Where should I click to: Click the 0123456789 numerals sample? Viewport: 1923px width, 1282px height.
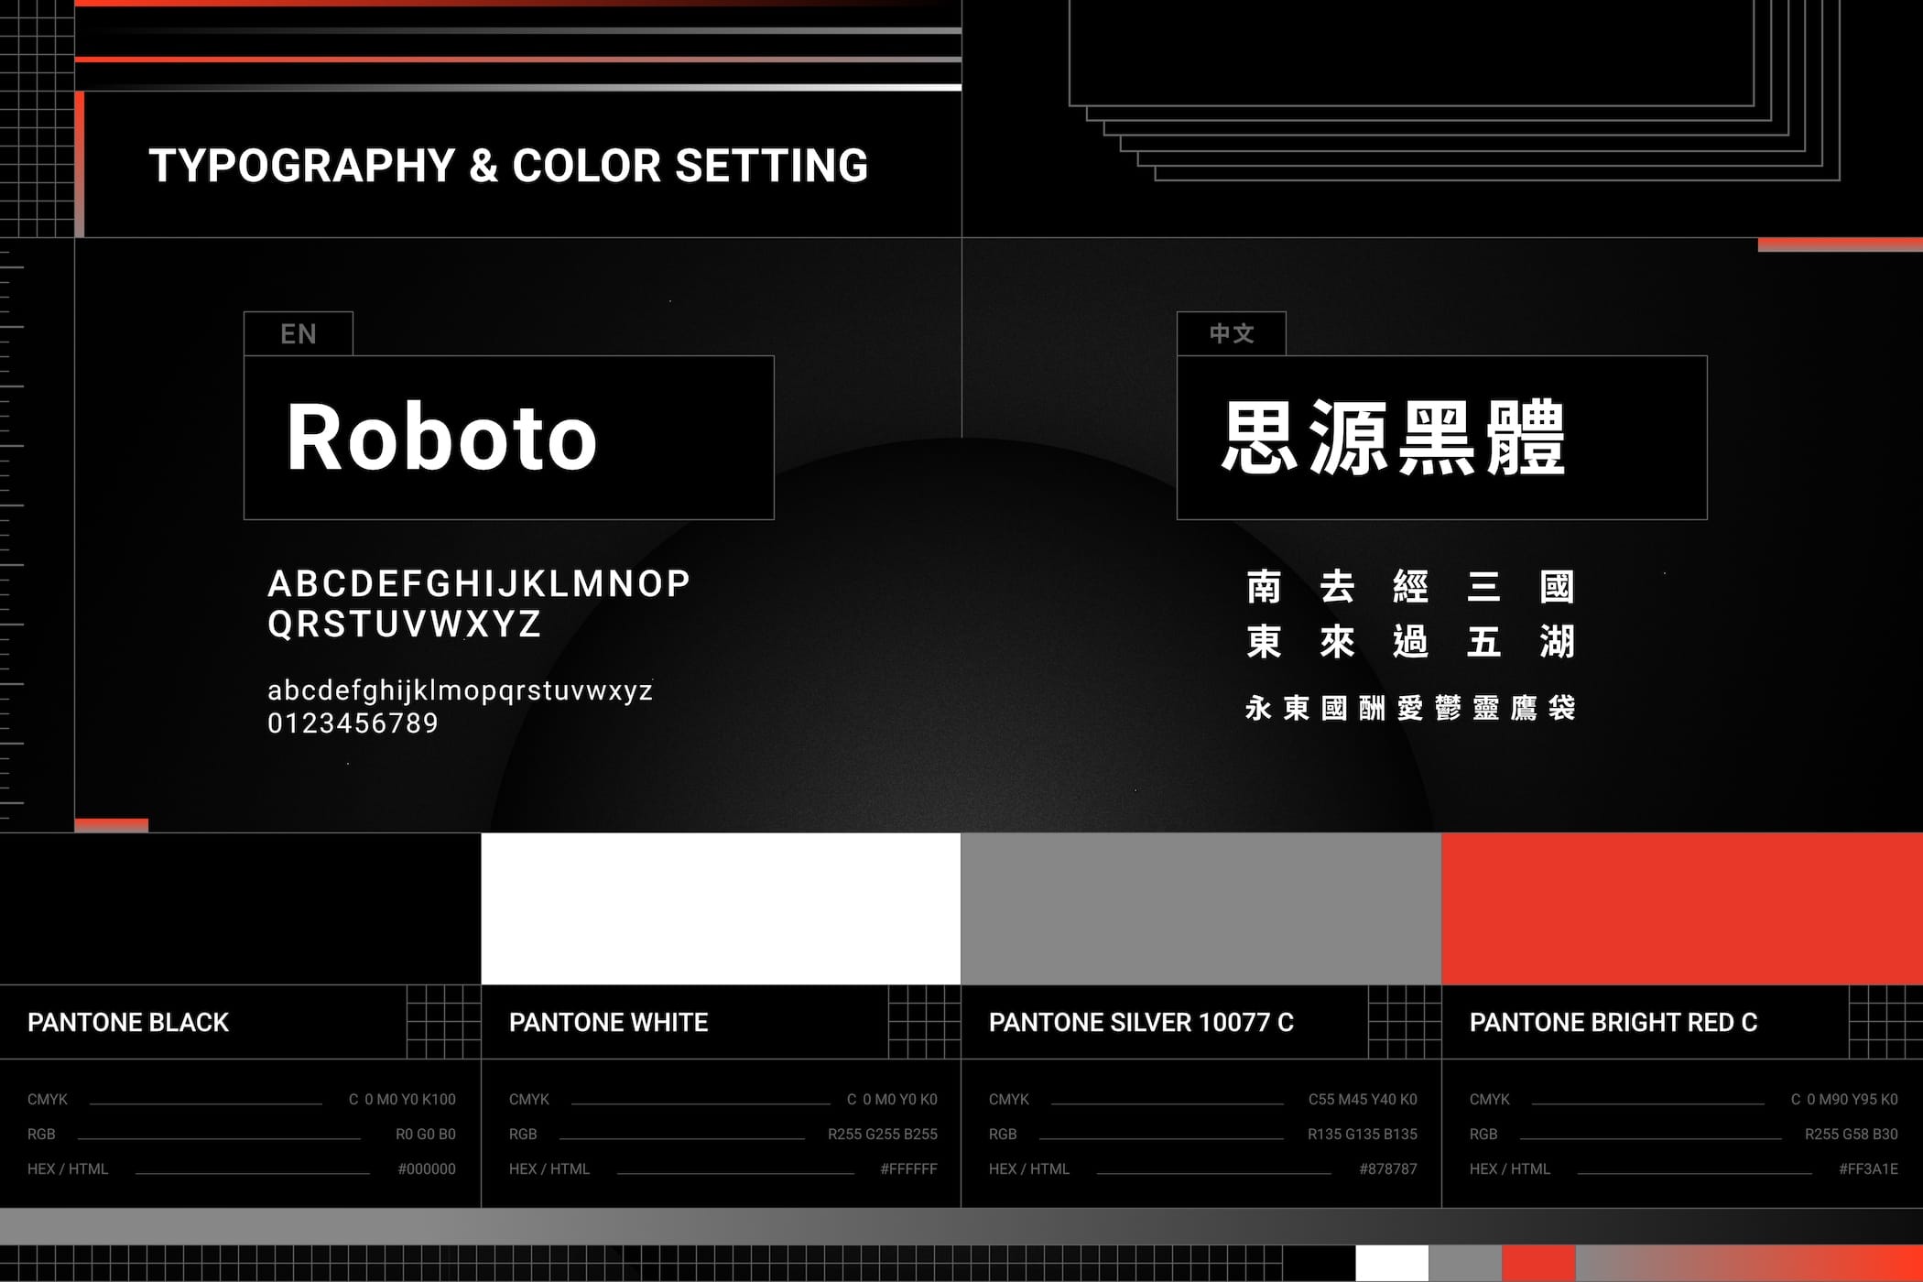pyautogui.click(x=353, y=723)
